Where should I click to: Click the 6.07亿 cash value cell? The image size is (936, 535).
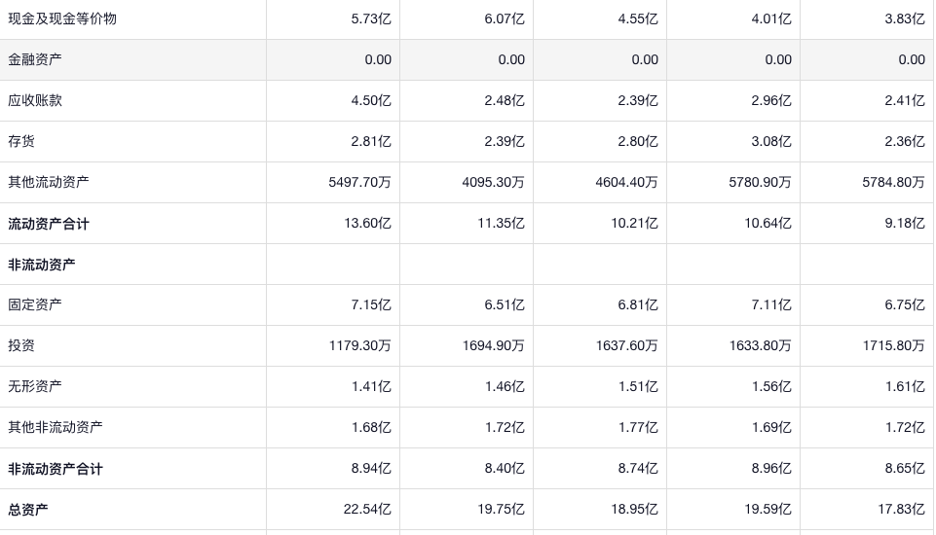[505, 18]
